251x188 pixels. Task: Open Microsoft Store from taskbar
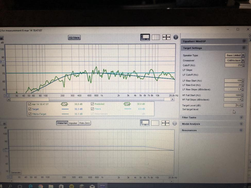tap(61, 186)
